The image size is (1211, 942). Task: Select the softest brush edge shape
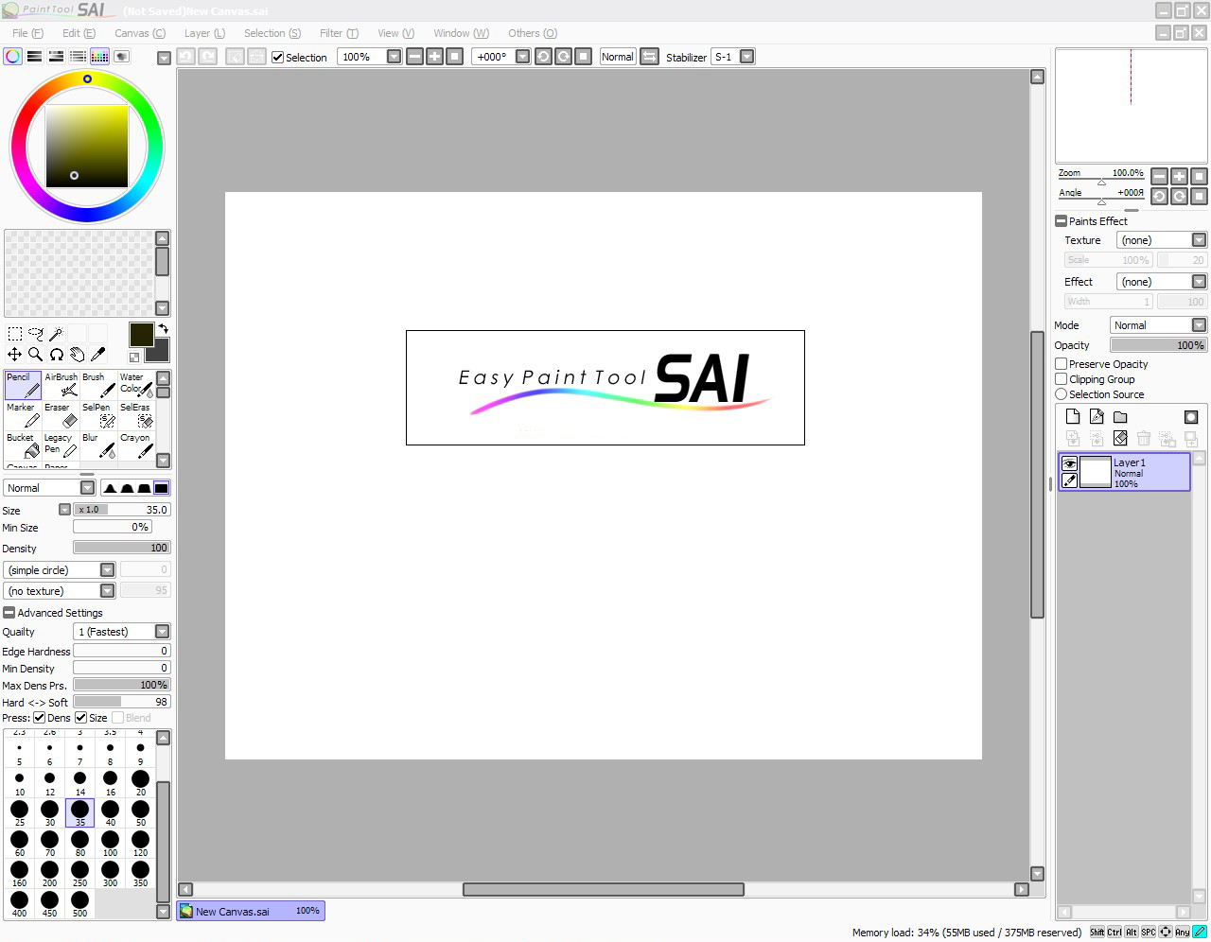[x=110, y=488]
